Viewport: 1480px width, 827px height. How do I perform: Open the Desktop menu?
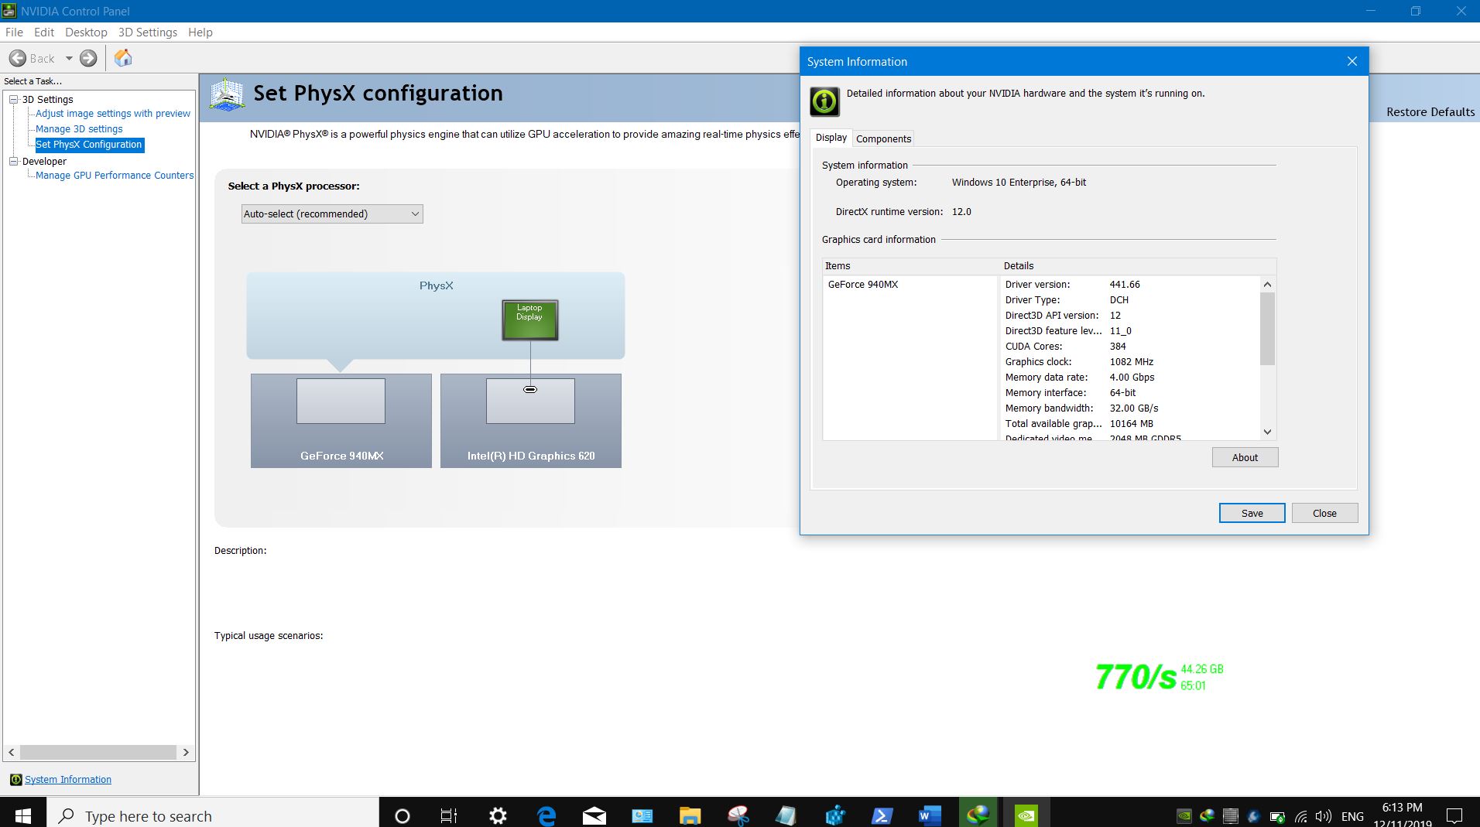tap(86, 32)
